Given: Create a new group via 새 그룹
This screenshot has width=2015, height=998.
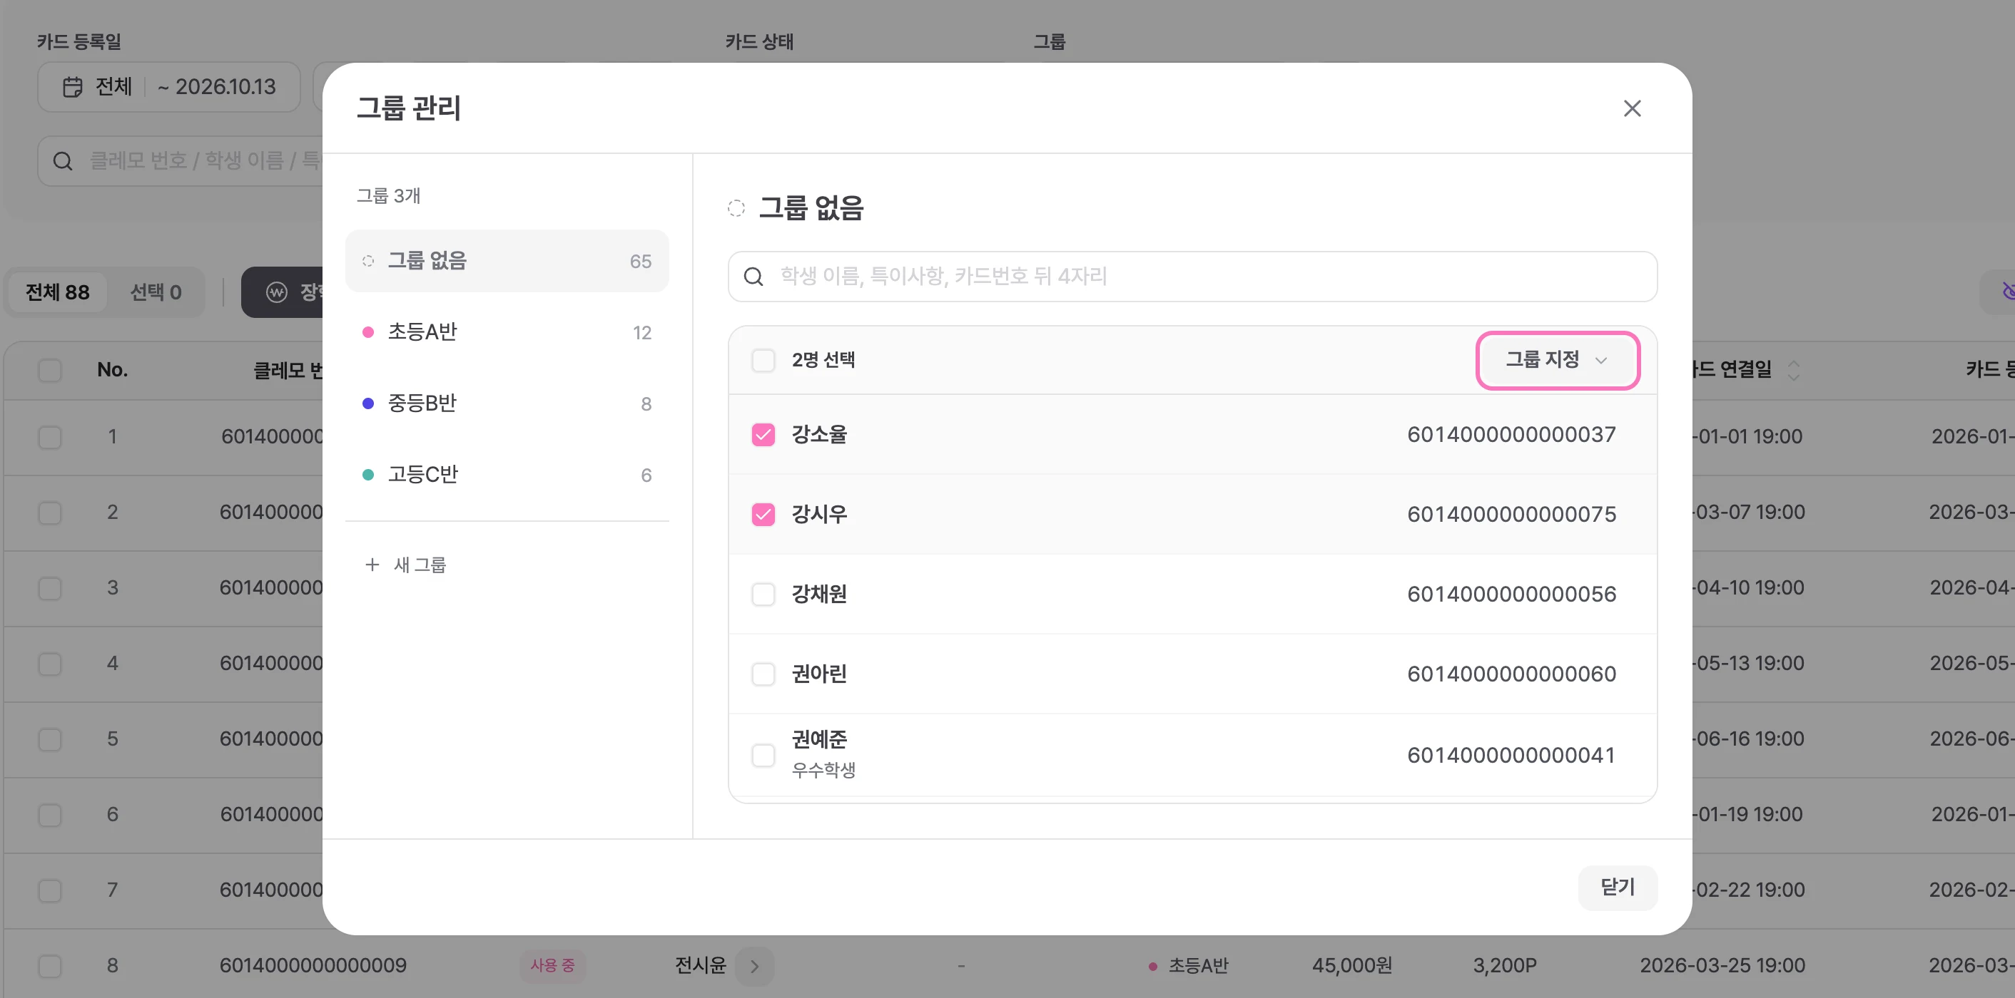Looking at the screenshot, I should [405, 565].
